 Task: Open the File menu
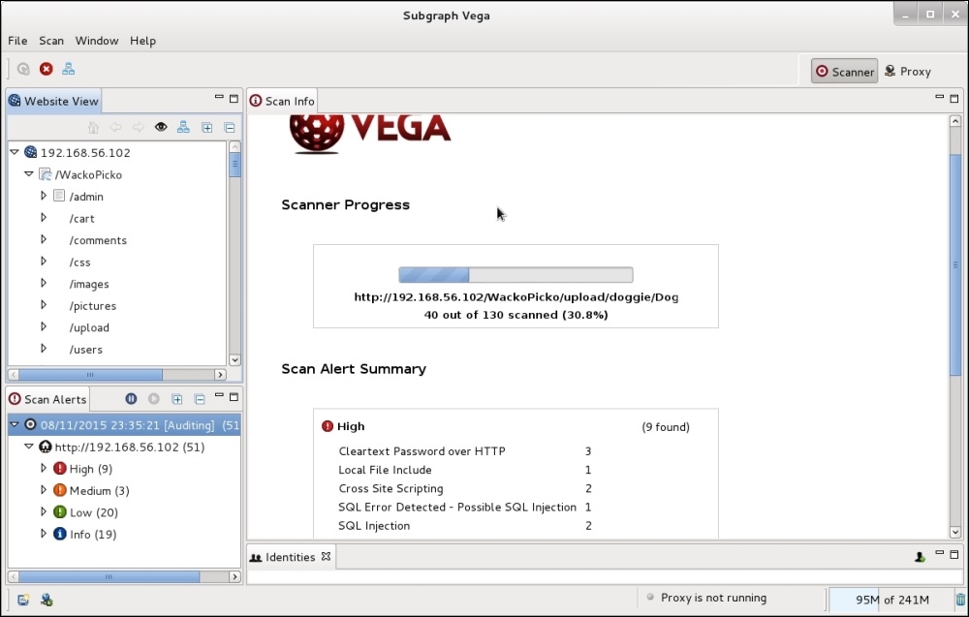[17, 41]
